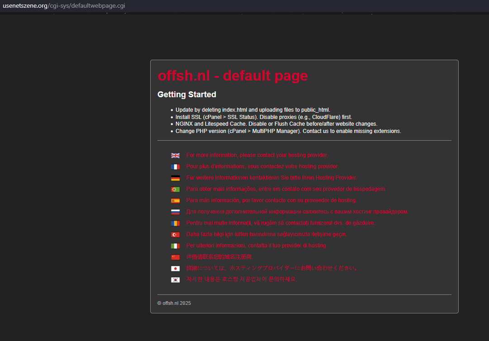Follow the German "Für weitere Informationen" link

pyautogui.click(x=271, y=178)
